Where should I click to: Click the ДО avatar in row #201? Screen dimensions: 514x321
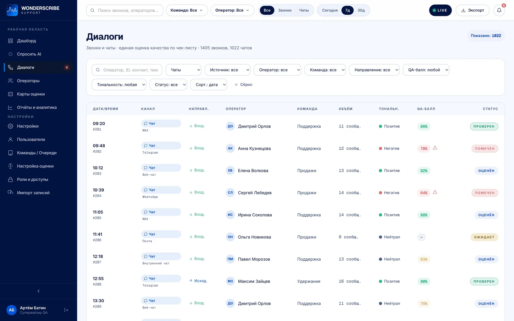pyautogui.click(x=230, y=126)
